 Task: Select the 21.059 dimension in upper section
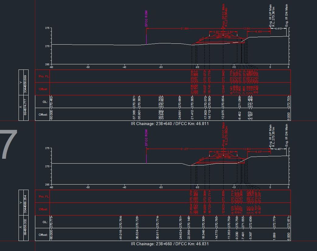click(184, 29)
